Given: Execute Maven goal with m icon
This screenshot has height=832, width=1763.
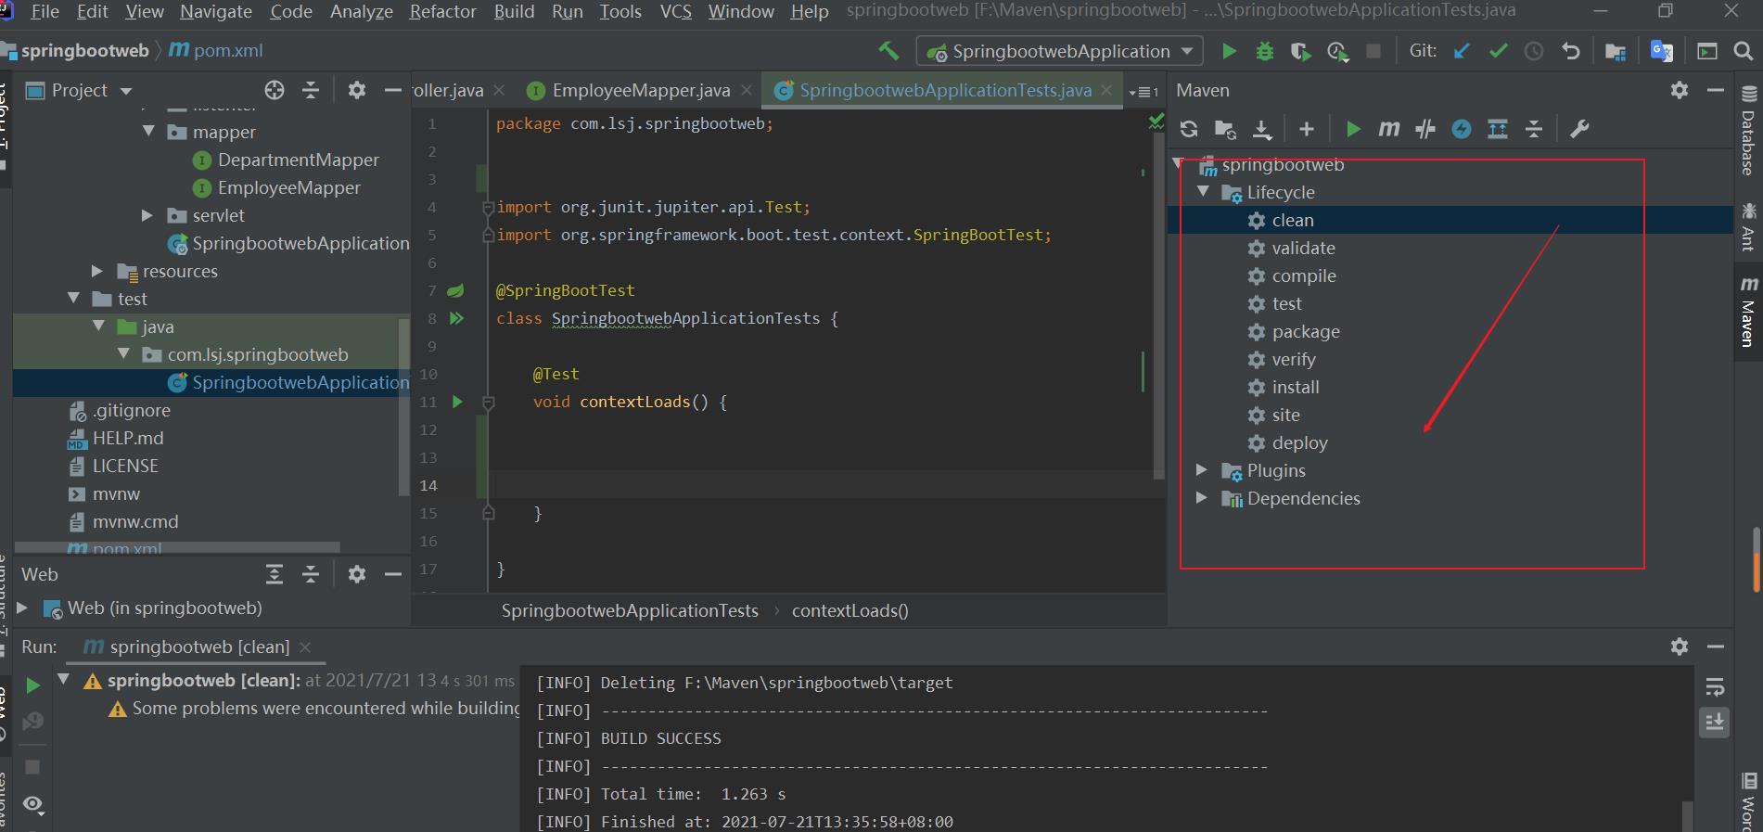Looking at the screenshot, I should tap(1389, 129).
